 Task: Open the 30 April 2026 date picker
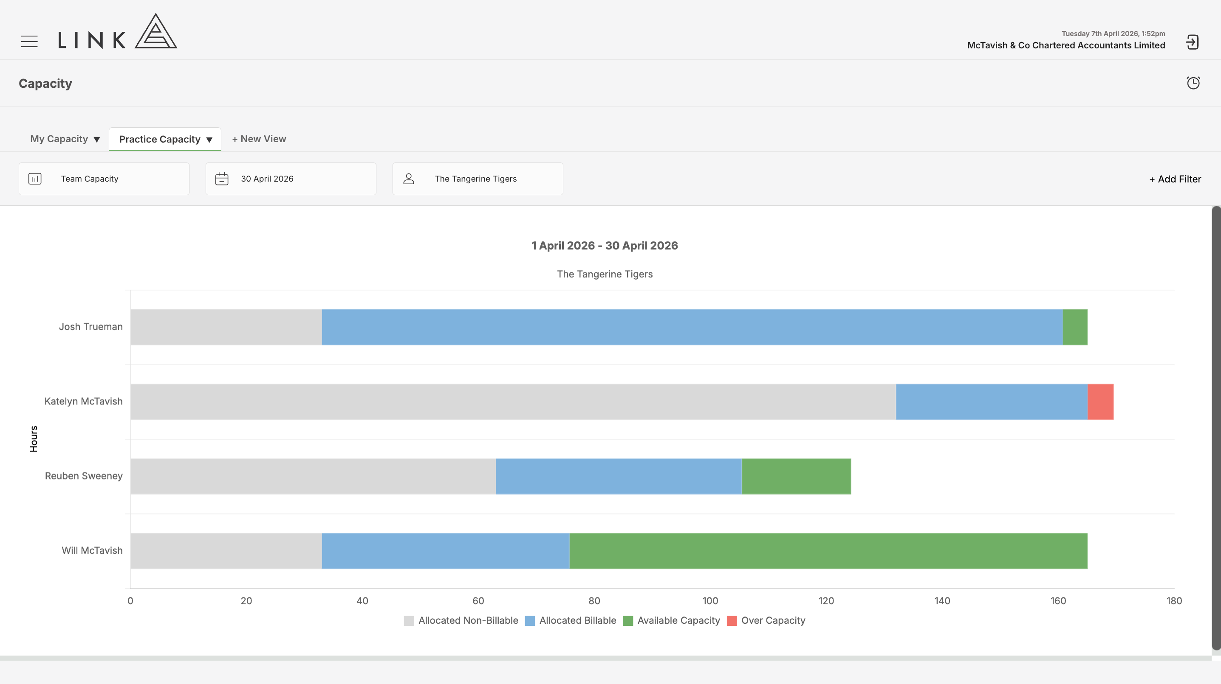(291, 179)
